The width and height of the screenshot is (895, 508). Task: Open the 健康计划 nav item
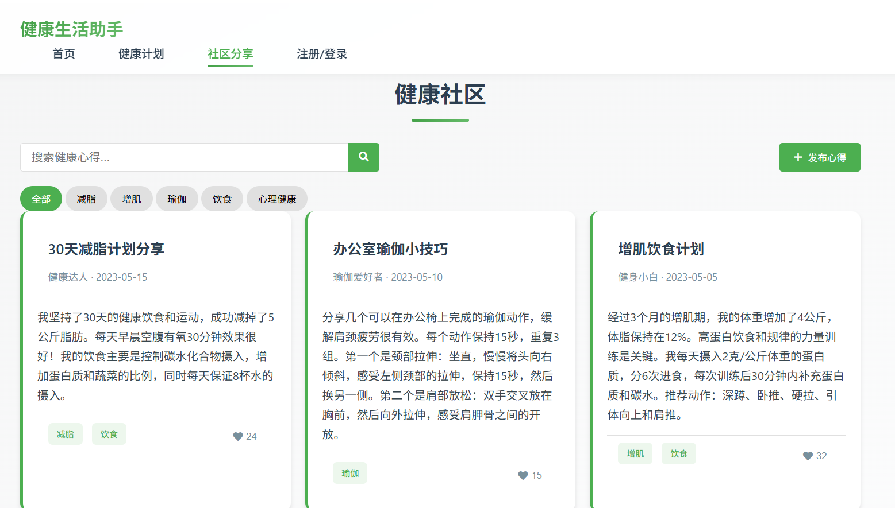coord(141,54)
